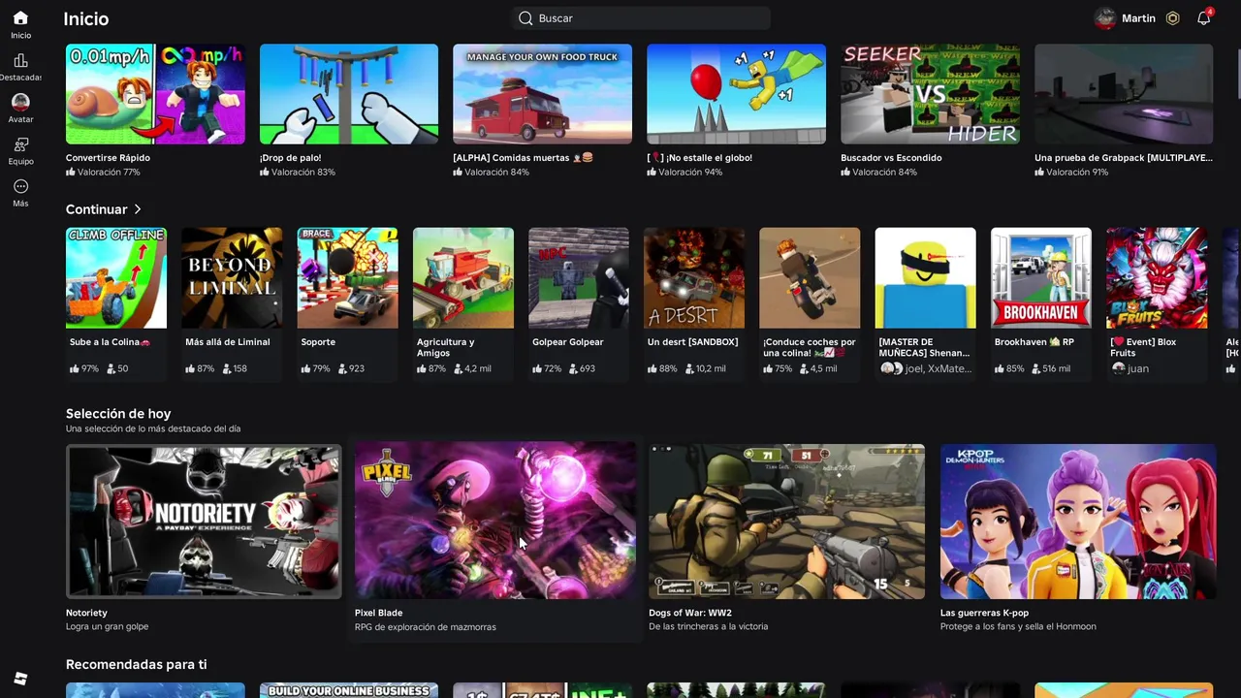This screenshot has height=698, width=1241.
Task: Open ¡Drop de palo! game thumbnail
Action: (x=349, y=94)
